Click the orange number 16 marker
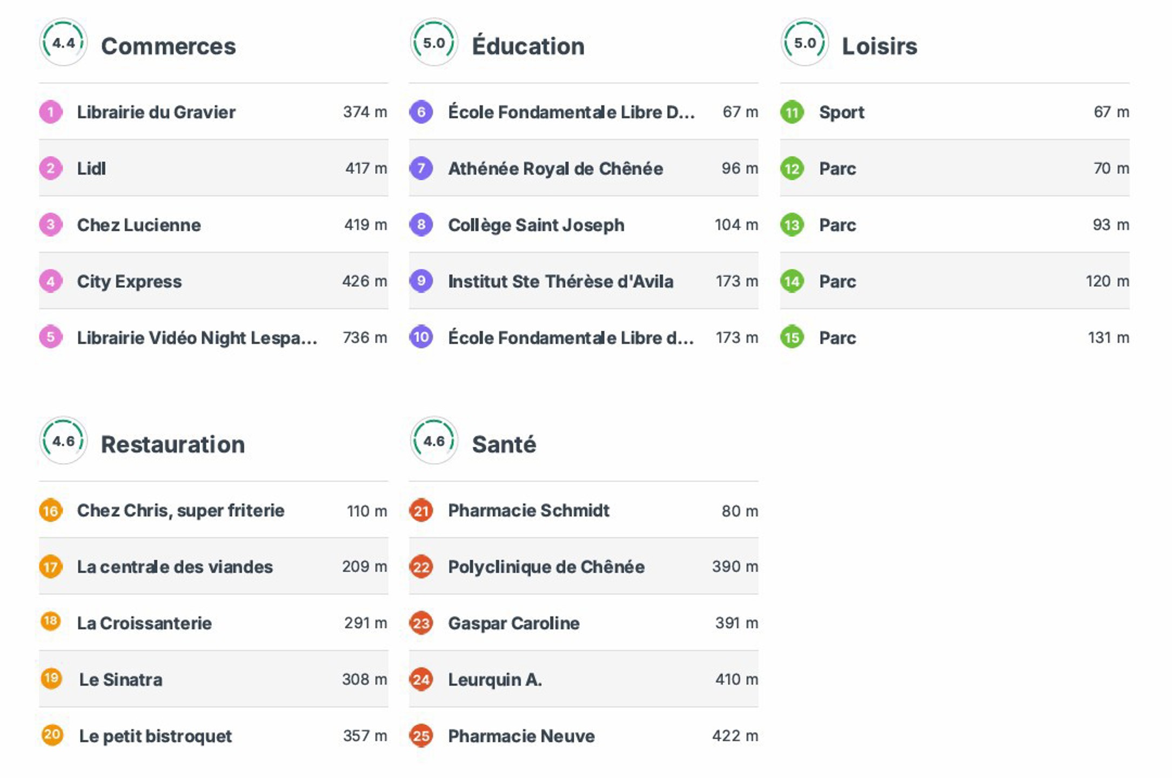The height and width of the screenshot is (778, 1172). point(51,511)
